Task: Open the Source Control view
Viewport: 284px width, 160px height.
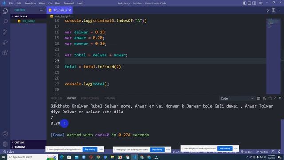Action: click(5, 32)
